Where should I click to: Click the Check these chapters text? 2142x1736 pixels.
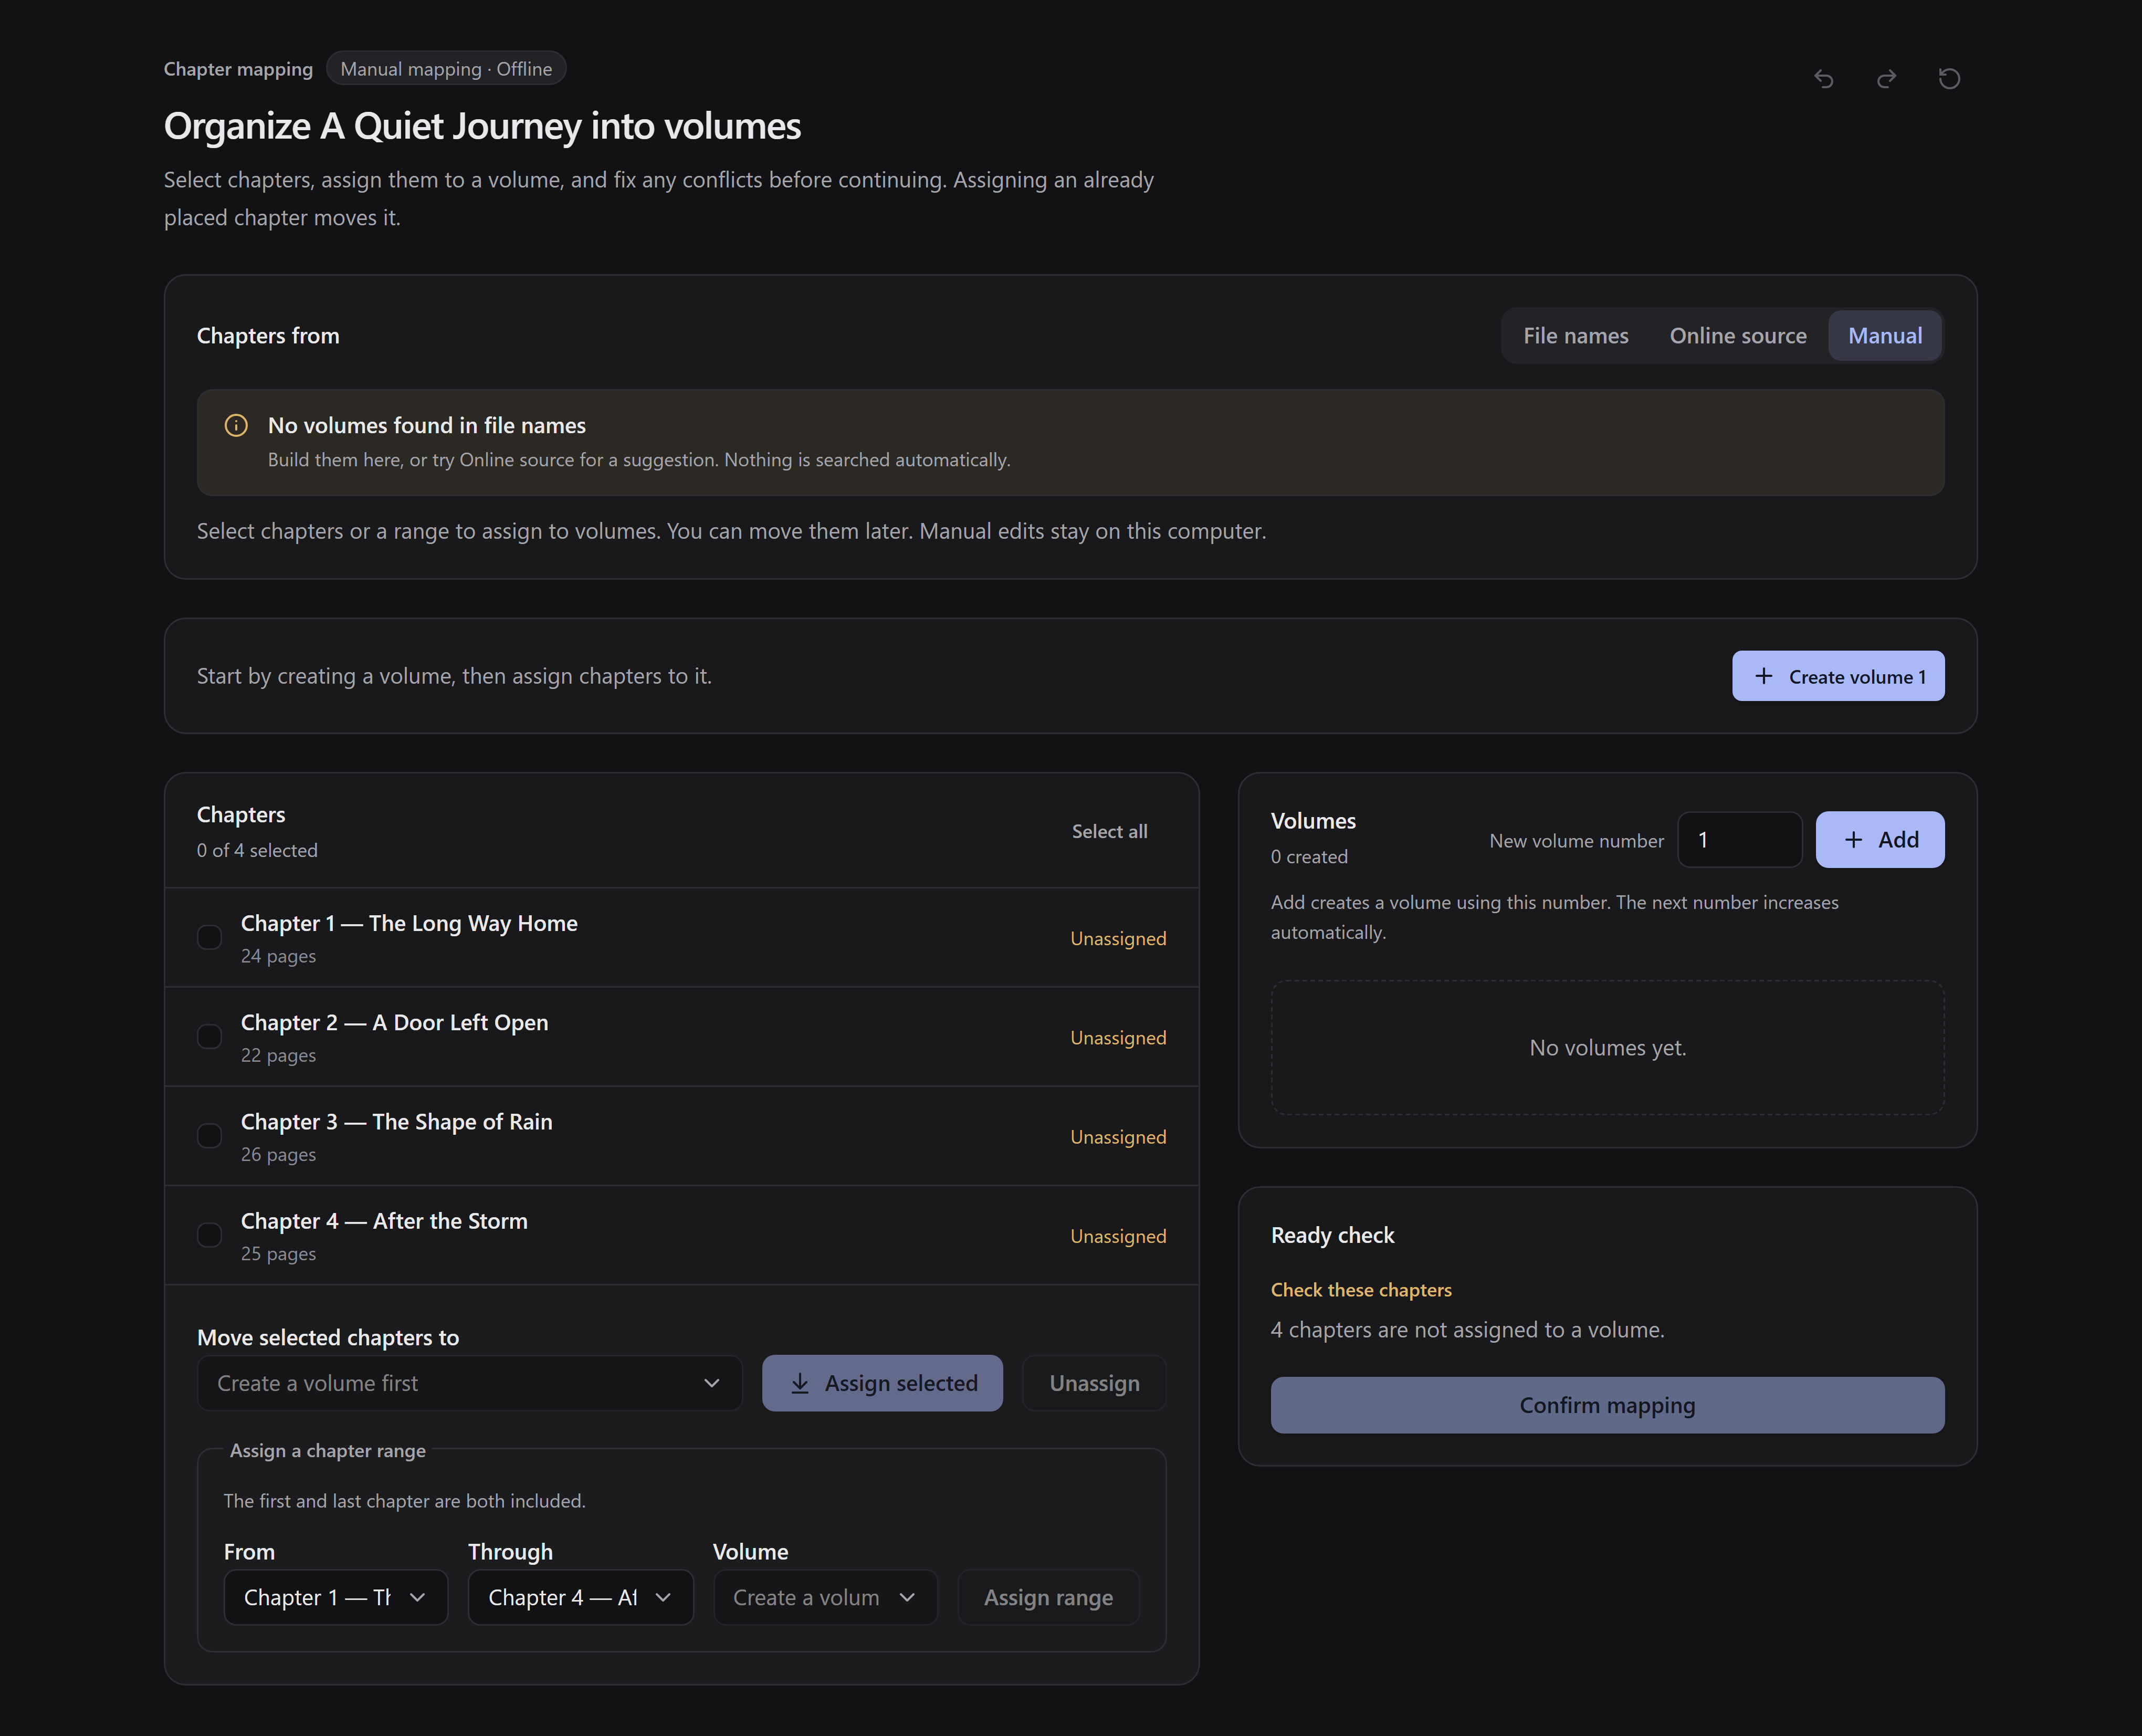pos(1360,1290)
